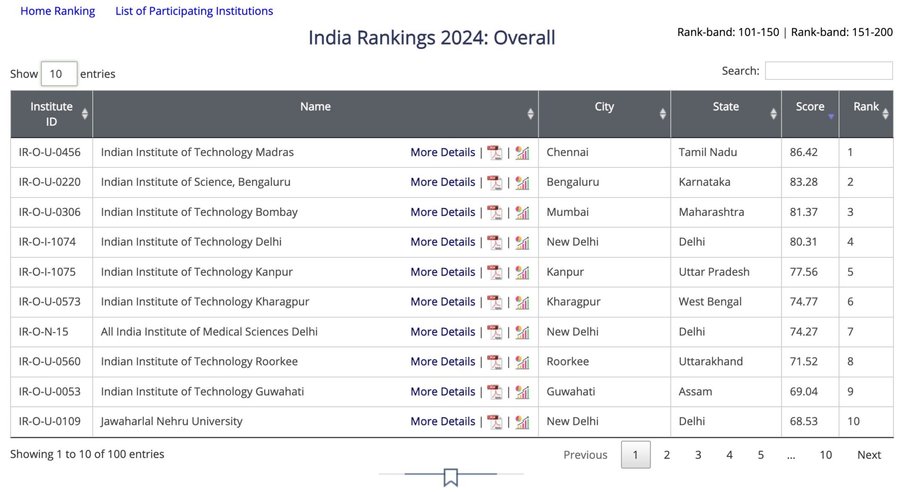This screenshot has height=492, width=904.
Task: Open More Details for IIT Bombay
Action: (443, 212)
